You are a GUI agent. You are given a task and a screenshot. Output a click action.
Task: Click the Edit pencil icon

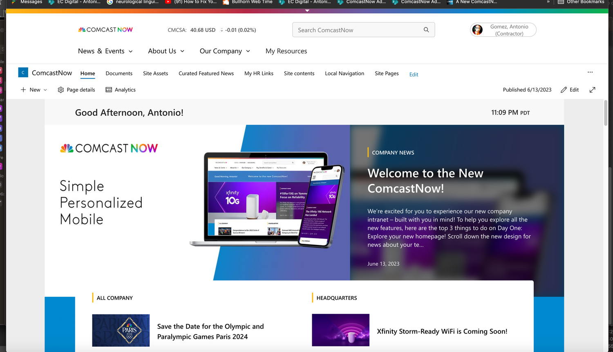point(564,90)
